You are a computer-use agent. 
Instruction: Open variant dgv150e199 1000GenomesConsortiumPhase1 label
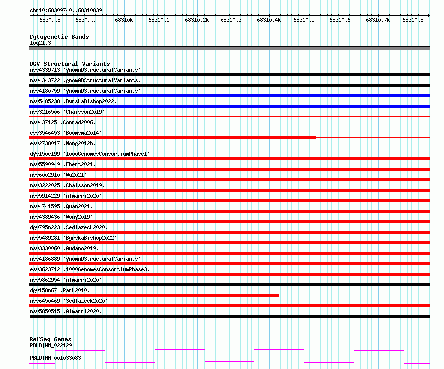[x=90, y=154]
